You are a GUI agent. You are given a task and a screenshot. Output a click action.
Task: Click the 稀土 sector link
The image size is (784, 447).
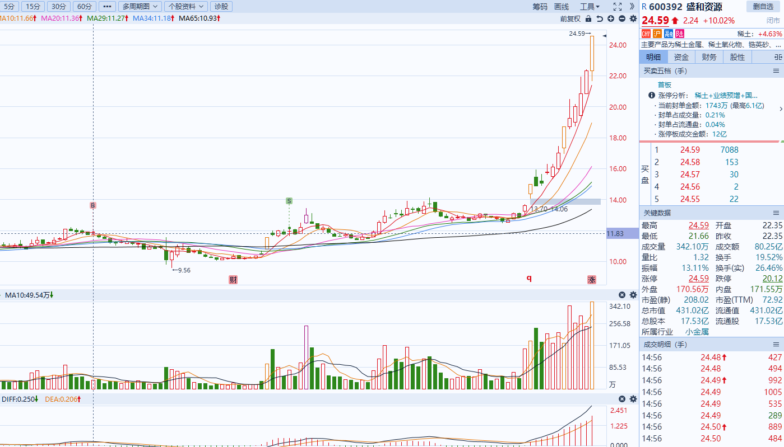(745, 34)
